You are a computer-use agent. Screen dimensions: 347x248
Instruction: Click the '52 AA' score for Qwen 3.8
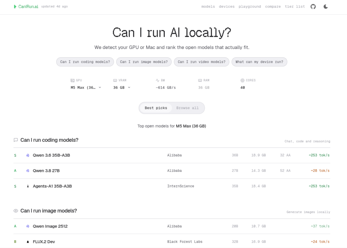click(x=285, y=171)
